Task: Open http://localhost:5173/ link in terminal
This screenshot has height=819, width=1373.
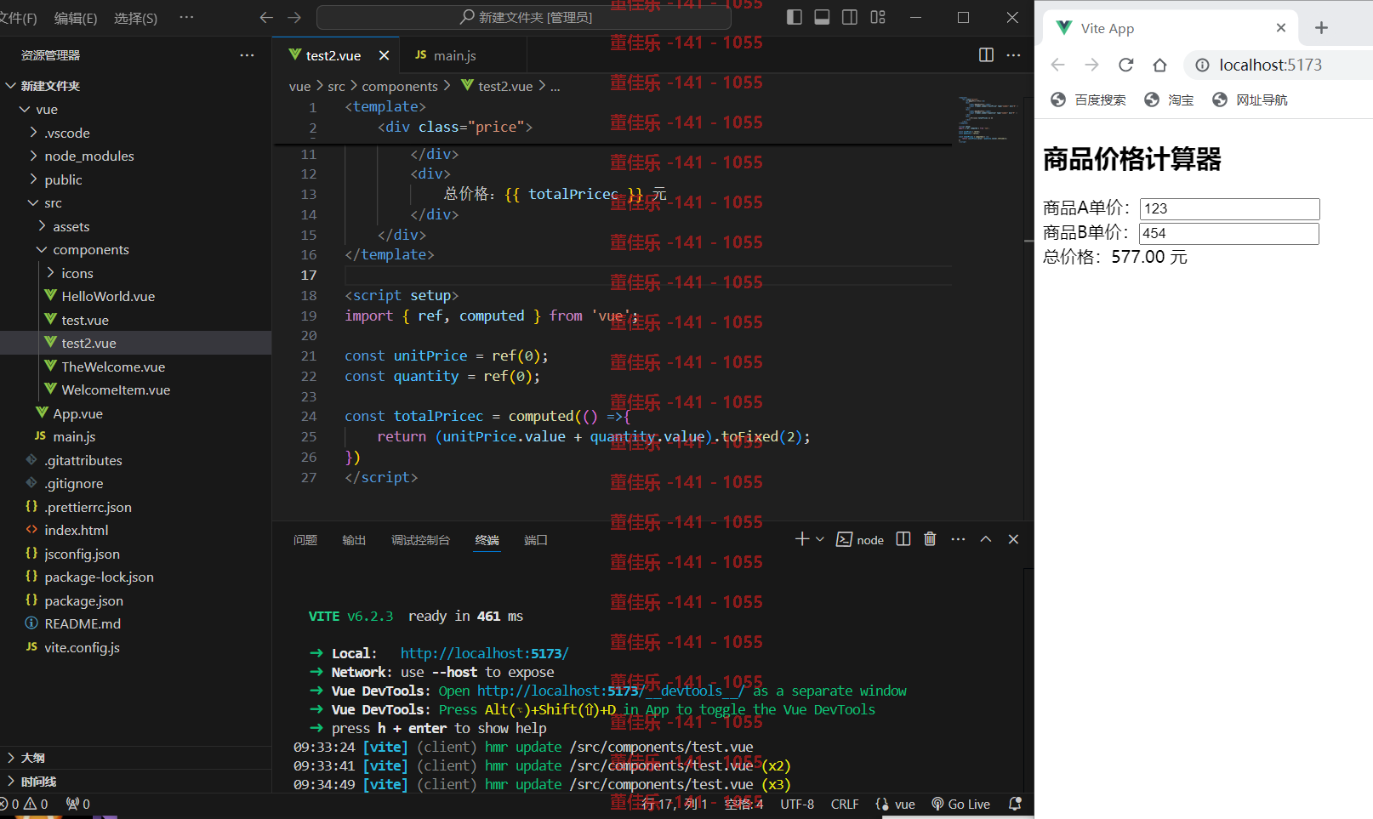Action: 484,653
